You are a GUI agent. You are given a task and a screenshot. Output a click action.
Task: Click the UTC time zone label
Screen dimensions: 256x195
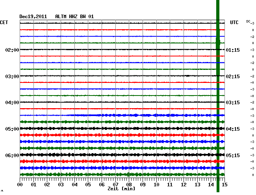click(x=234, y=22)
